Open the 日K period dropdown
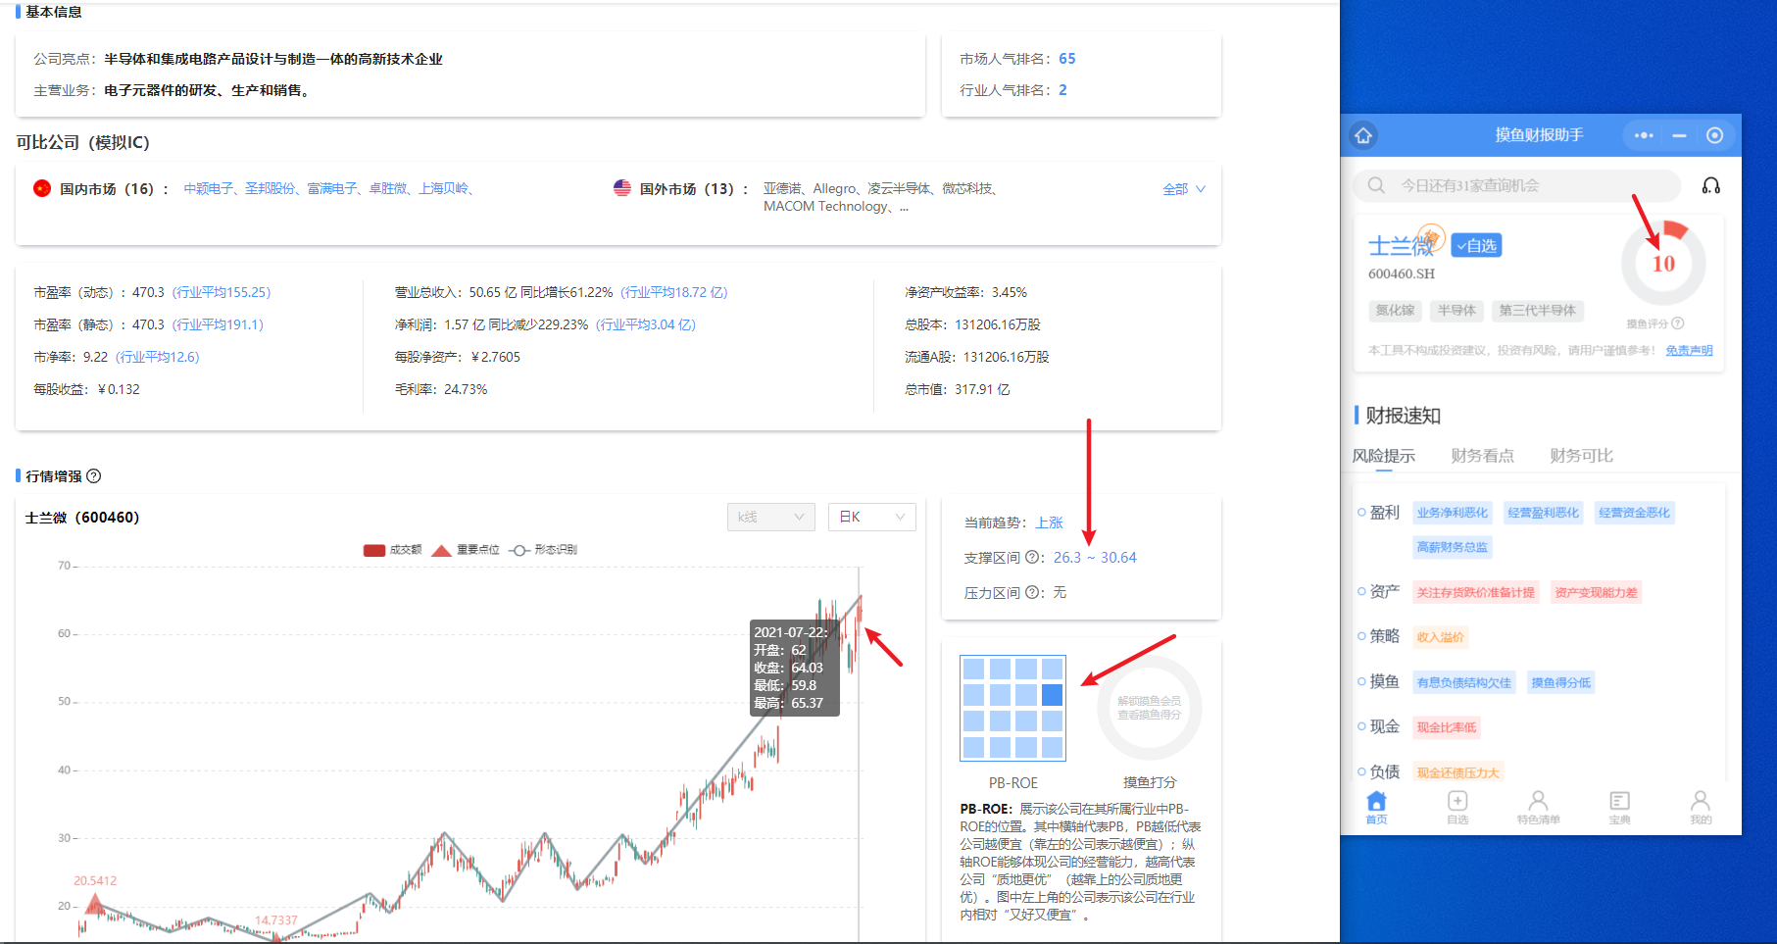This screenshot has height=944, width=1777. pyautogui.click(x=872, y=517)
